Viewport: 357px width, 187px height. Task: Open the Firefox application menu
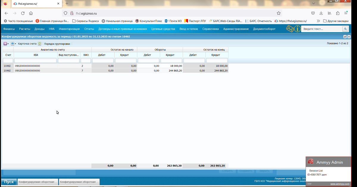(346, 13)
